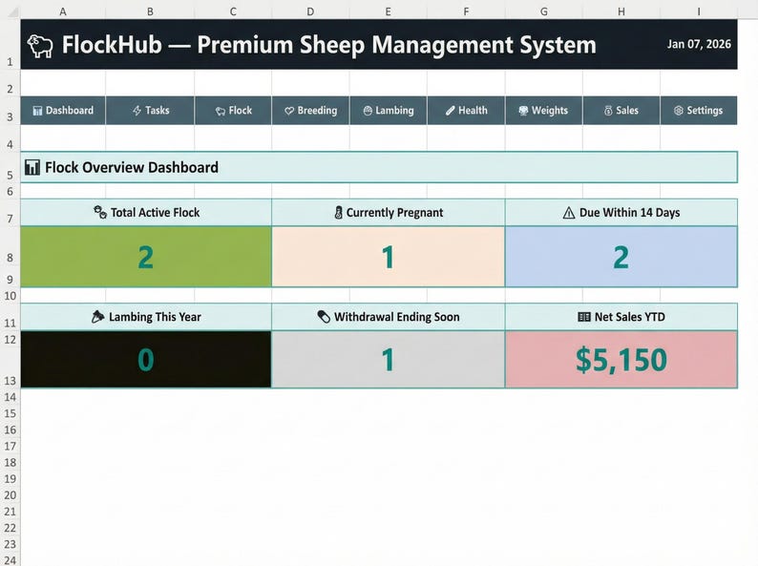Select the Lambing This Year label
Screen dimensions: 758x566
pyautogui.click(x=155, y=317)
